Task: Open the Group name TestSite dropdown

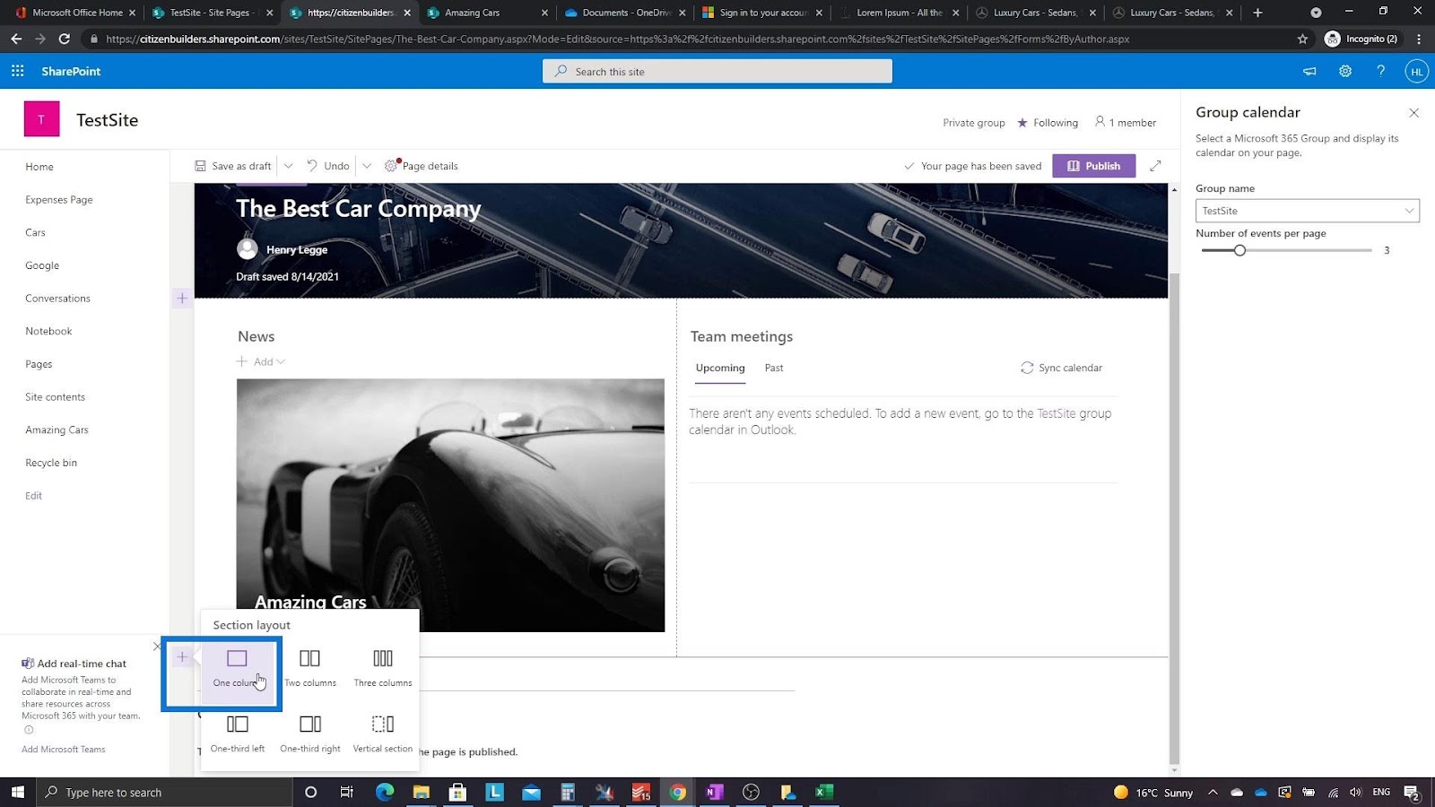Action: 1307,211
